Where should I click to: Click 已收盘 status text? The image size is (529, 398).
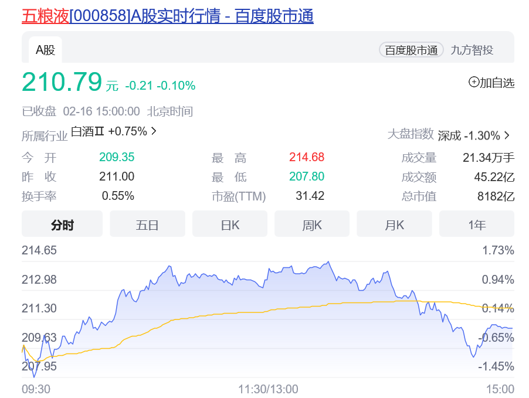click(x=39, y=111)
